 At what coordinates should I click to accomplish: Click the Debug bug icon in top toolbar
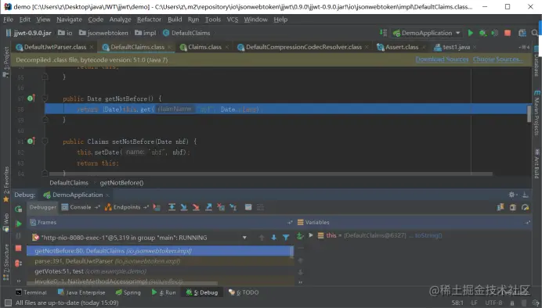click(x=482, y=33)
